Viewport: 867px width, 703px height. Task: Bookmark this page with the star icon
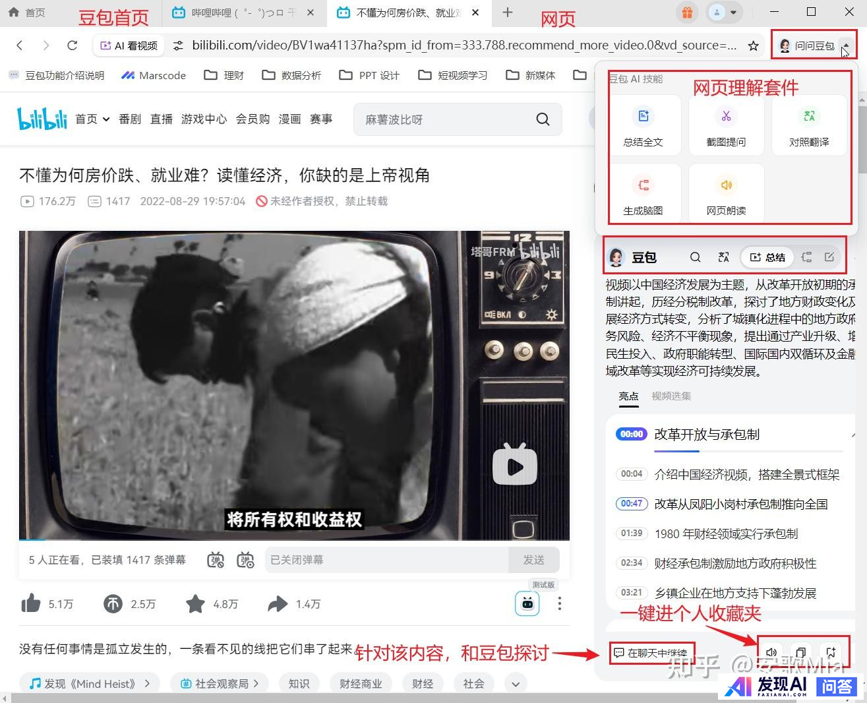(753, 46)
